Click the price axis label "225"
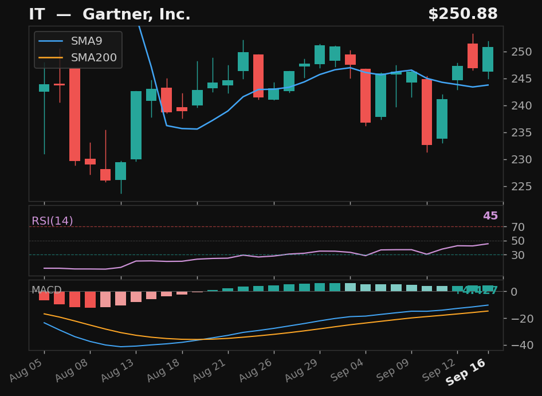 click(x=521, y=186)
